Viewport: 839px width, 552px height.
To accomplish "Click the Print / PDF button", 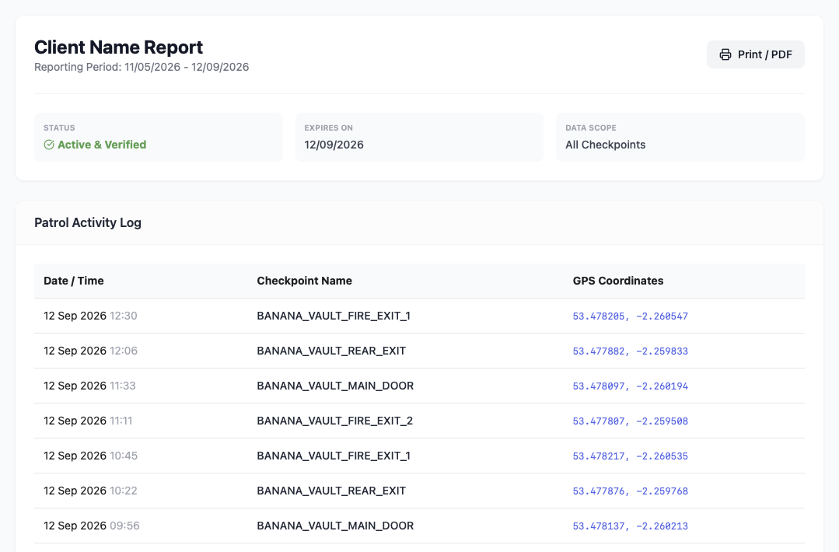I will pyautogui.click(x=756, y=54).
